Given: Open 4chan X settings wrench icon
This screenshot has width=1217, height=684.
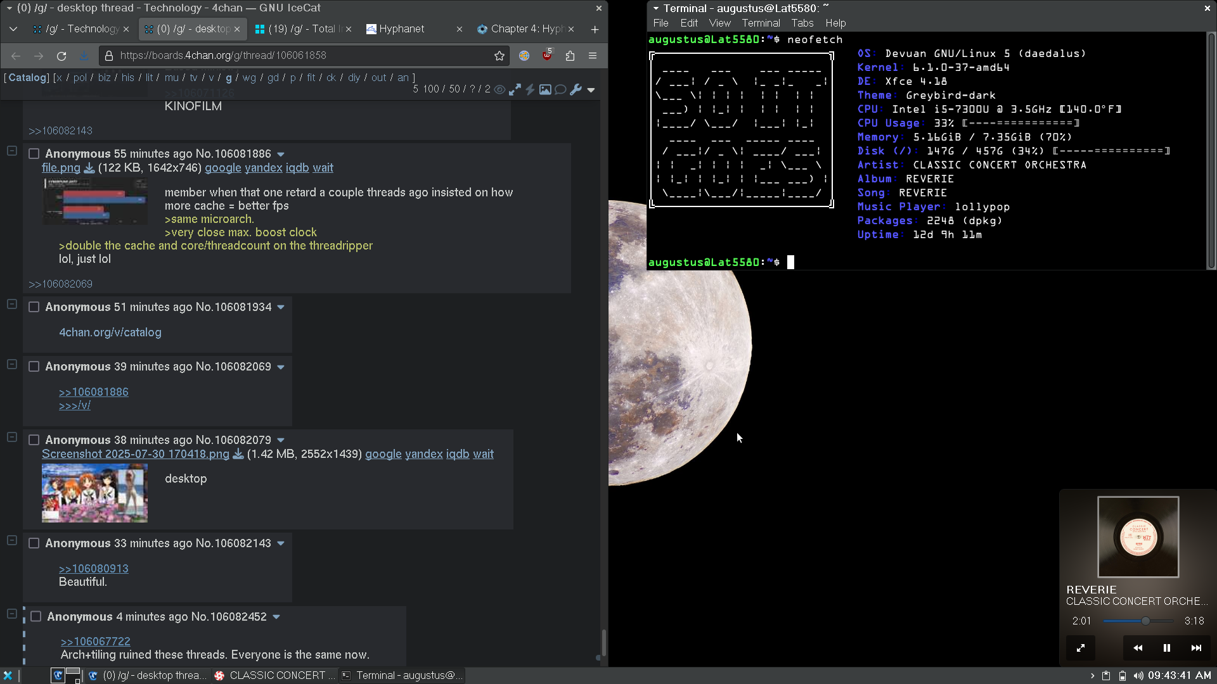Looking at the screenshot, I should click(576, 90).
